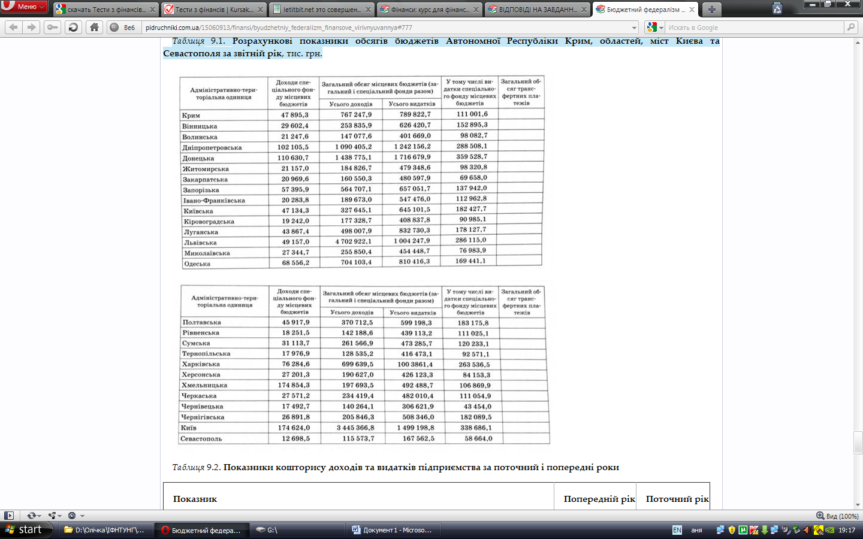Click the safely remove hardware tray icon
Screen dimensions: 863x539
click(x=796, y=530)
